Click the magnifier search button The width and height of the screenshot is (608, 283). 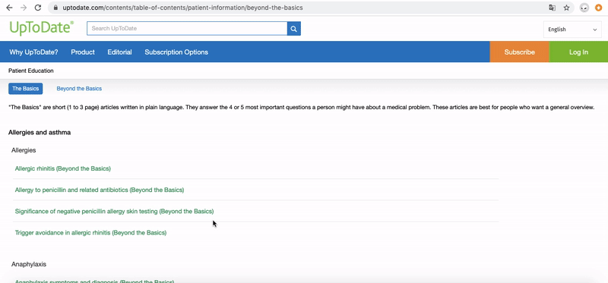click(x=294, y=29)
